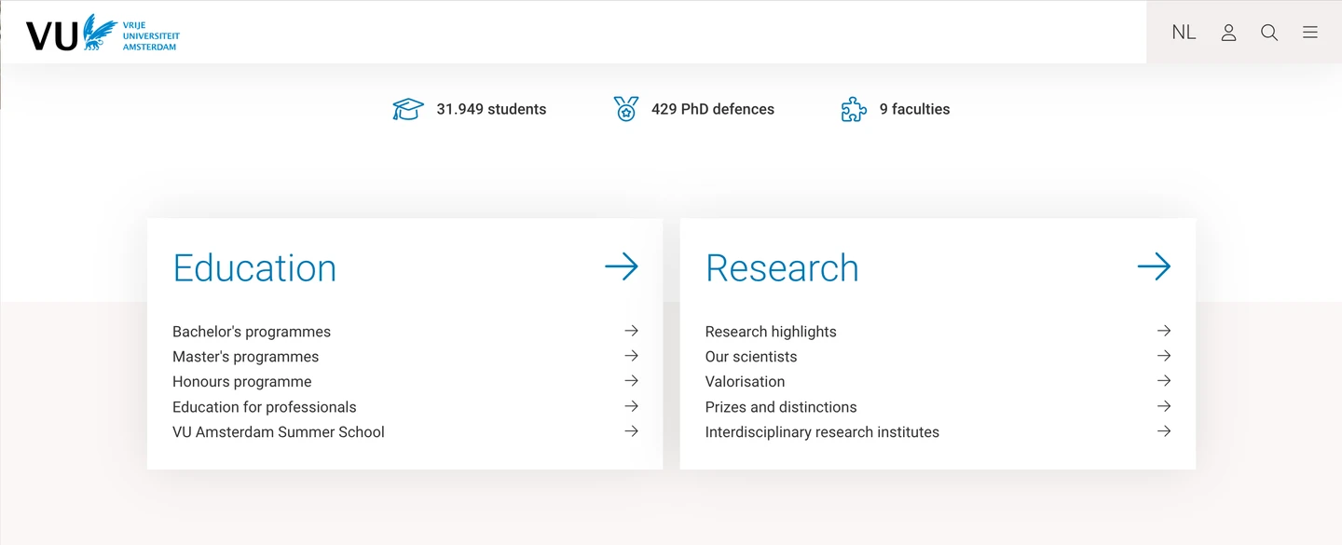
Task: Open the Education heading link
Action: pyautogui.click(x=254, y=268)
